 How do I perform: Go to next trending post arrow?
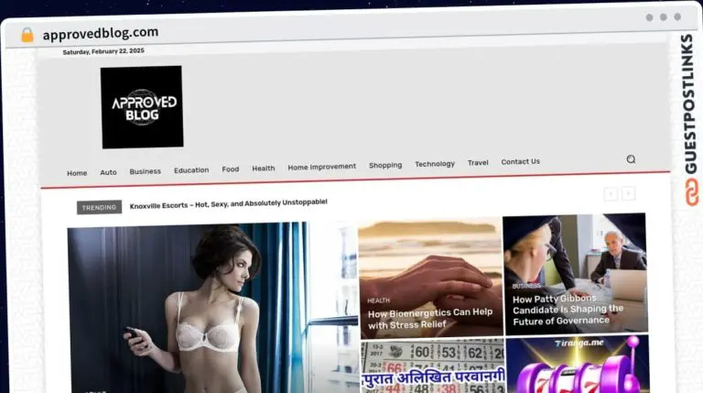pos(628,194)
